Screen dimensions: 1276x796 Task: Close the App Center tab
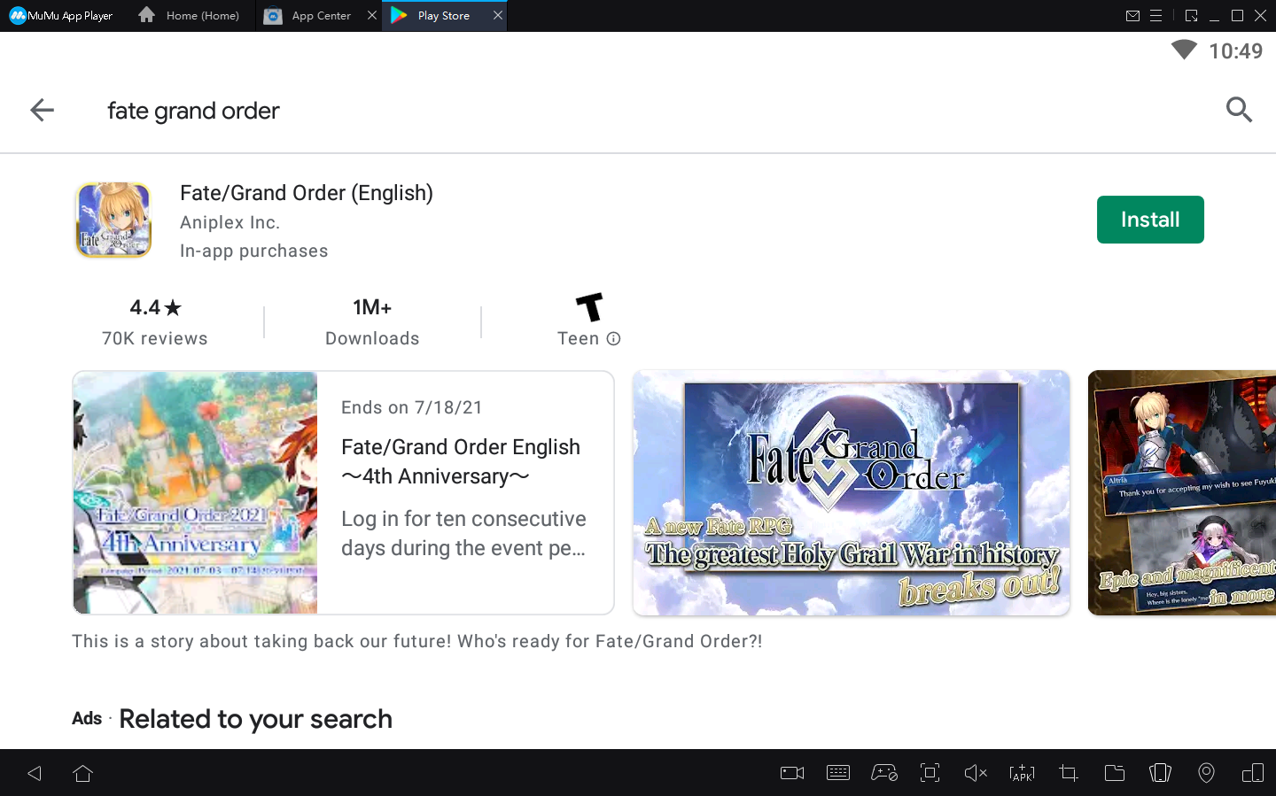pyautogui.click(x=372, y=15)
